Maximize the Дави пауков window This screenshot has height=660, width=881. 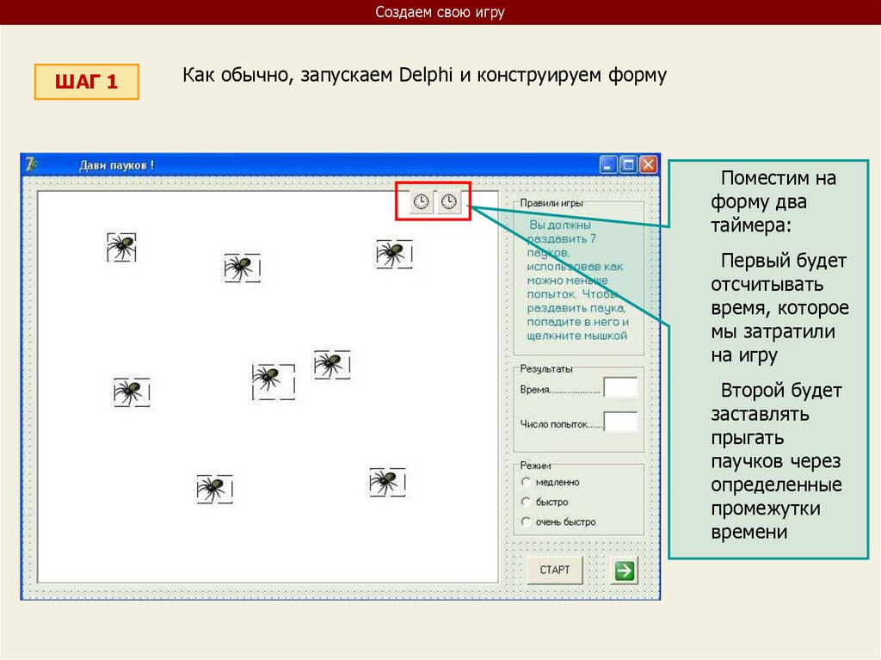click(628, 164)
